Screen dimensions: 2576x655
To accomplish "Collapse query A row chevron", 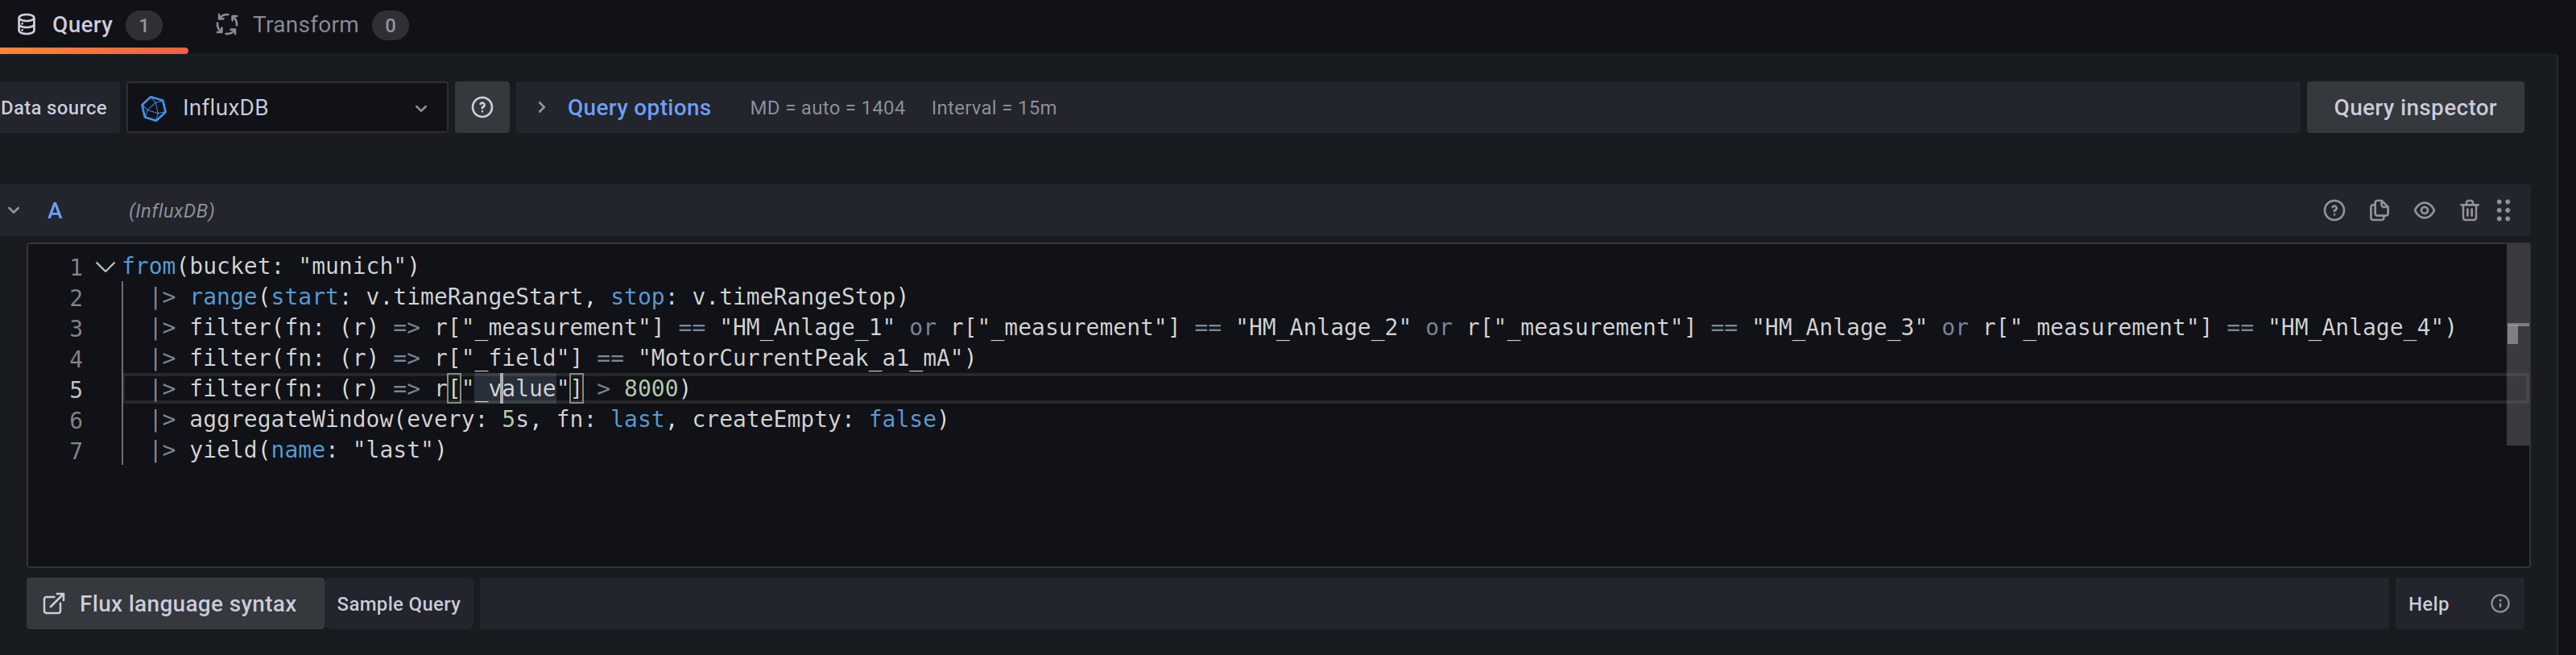I will point(14,210).
